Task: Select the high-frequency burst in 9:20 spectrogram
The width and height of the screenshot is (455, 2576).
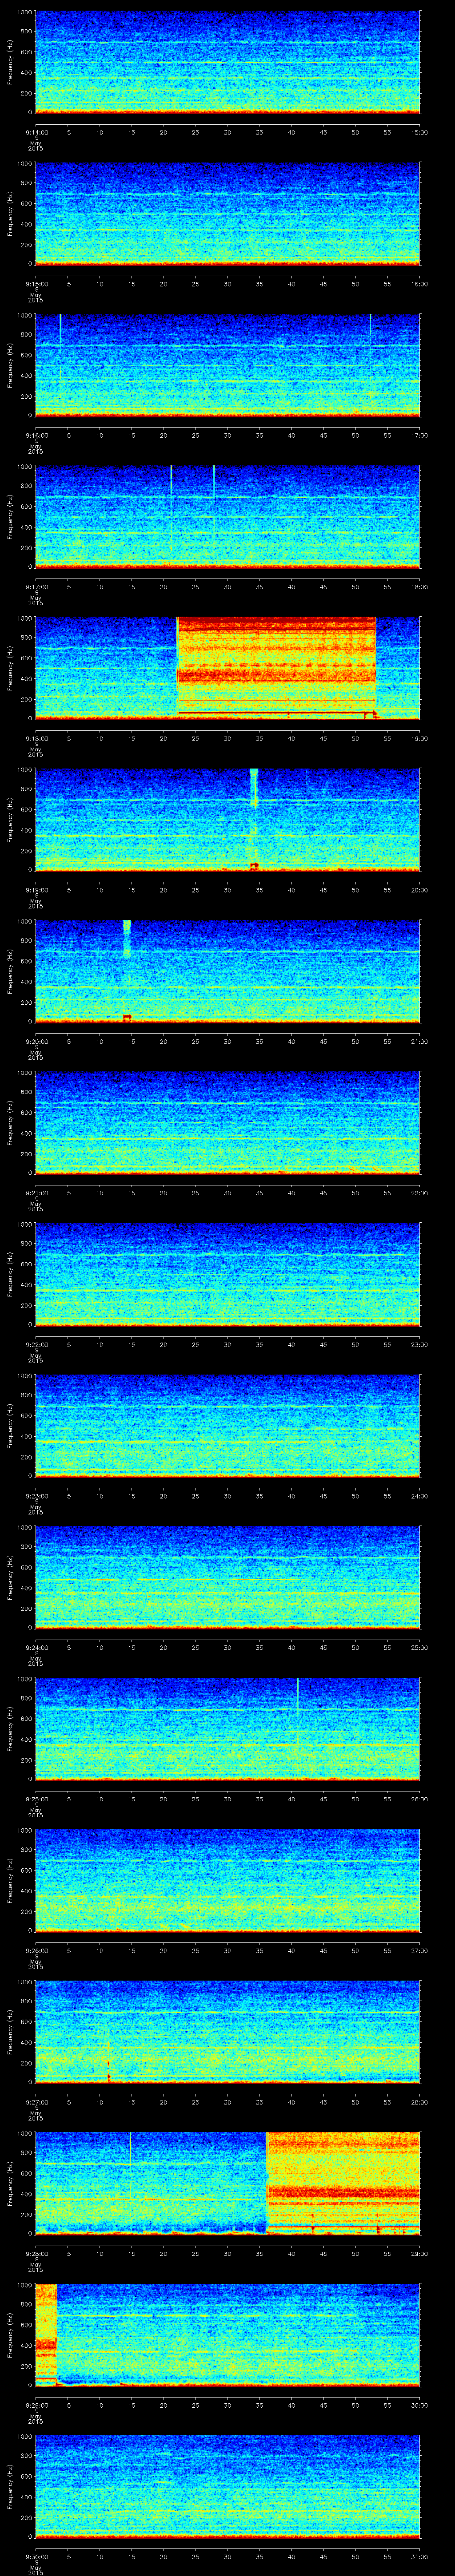Action: (127, 938)
